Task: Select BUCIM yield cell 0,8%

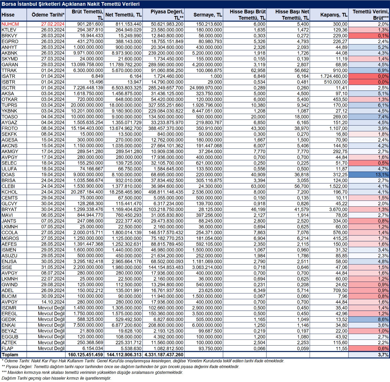Action: (x=369, y=296)
